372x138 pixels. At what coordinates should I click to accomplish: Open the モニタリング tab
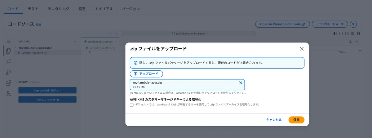coord(58,9)
